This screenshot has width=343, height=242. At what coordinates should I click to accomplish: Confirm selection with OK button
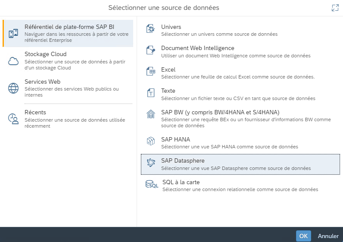(x=303, y=236)
